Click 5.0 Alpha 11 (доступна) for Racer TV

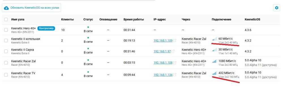(261, 77)
